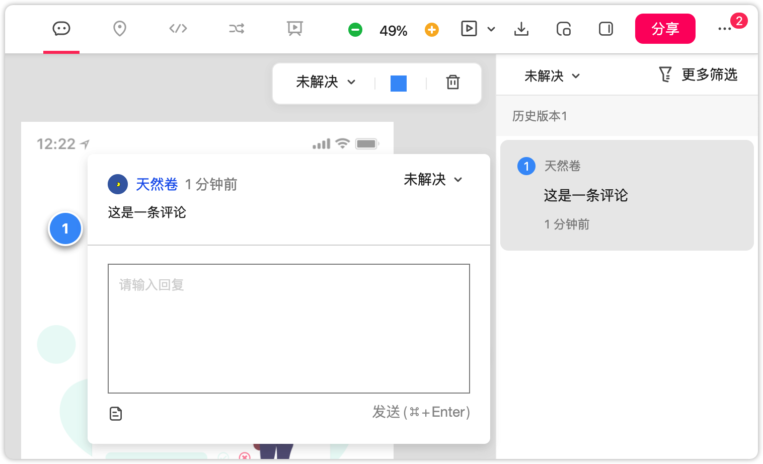The width and height of the screenshot is (763, 464).
Task: Expand the play options dropdown arrow
Action: coord(491,29)
